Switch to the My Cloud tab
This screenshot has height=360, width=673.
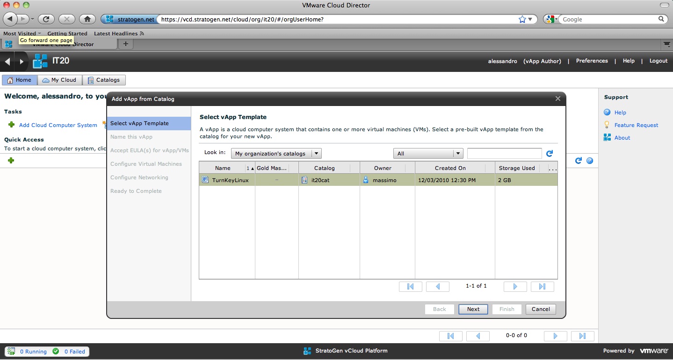[59, 80]
